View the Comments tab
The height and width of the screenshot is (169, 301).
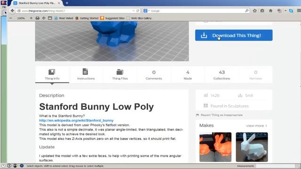(154, 75)
